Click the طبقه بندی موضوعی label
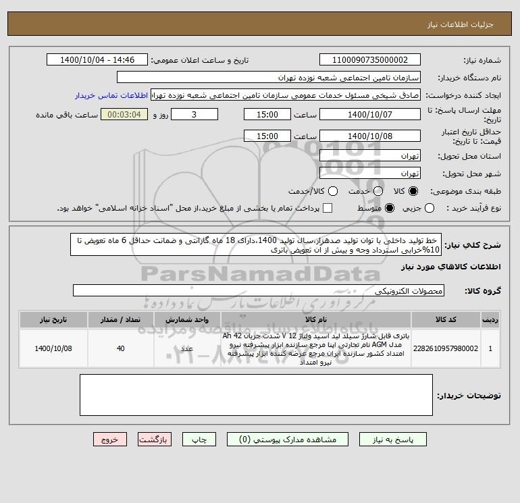520x503 pixels. (465, 191)
